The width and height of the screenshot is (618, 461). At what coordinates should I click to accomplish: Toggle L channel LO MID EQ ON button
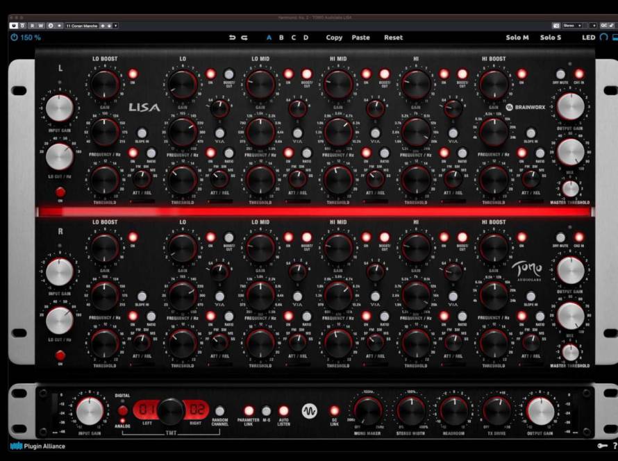click(288, 74)
